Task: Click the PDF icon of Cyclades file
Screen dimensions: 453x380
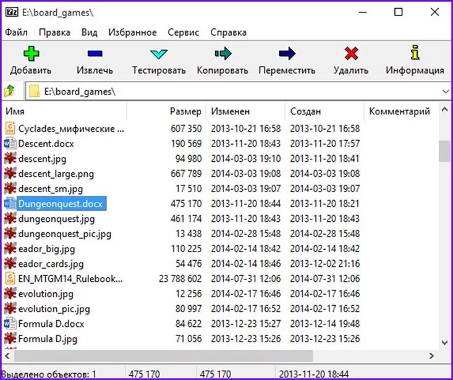Action: tap(10, 128)
